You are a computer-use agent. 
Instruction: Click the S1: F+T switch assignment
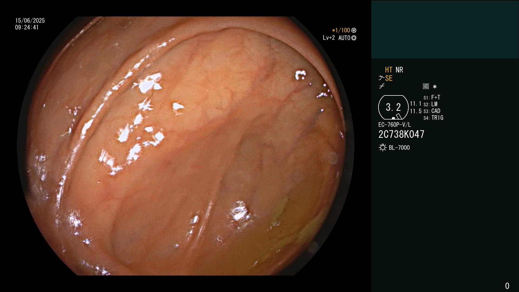coord(432,97)
